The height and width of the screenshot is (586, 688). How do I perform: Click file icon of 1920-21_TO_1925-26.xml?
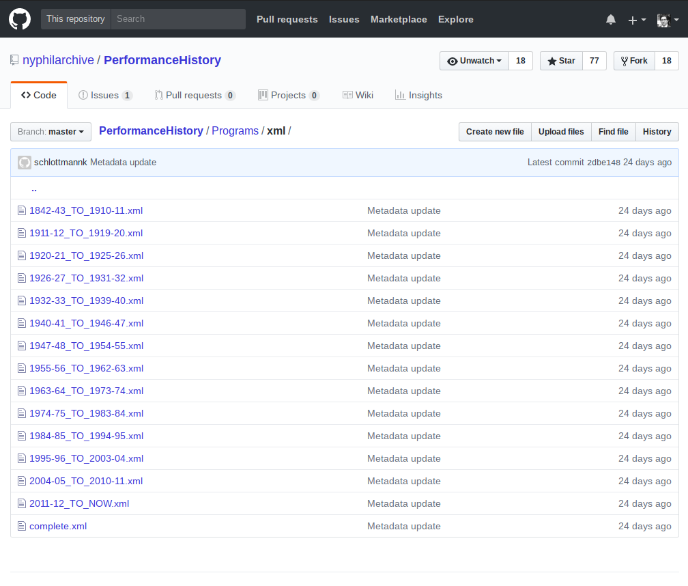[22, 255]
